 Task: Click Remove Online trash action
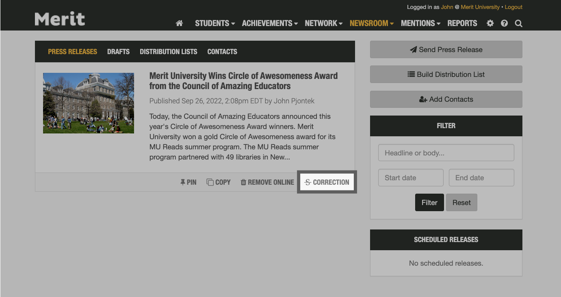click(x=267, y=182)
